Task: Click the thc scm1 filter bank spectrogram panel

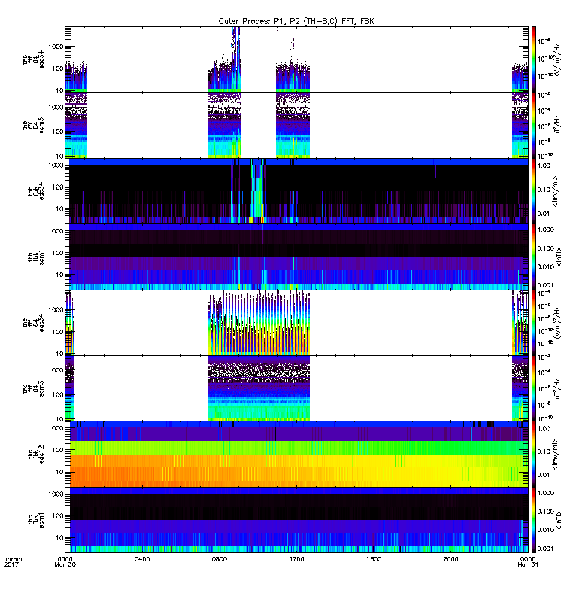Action: click(296, 520)
